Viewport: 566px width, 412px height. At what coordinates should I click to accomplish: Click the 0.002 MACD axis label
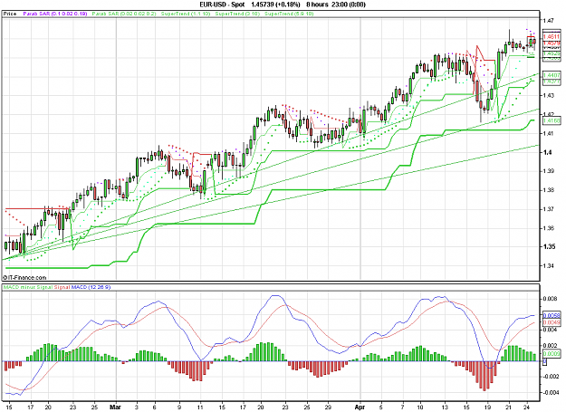(x=550, y=346)
